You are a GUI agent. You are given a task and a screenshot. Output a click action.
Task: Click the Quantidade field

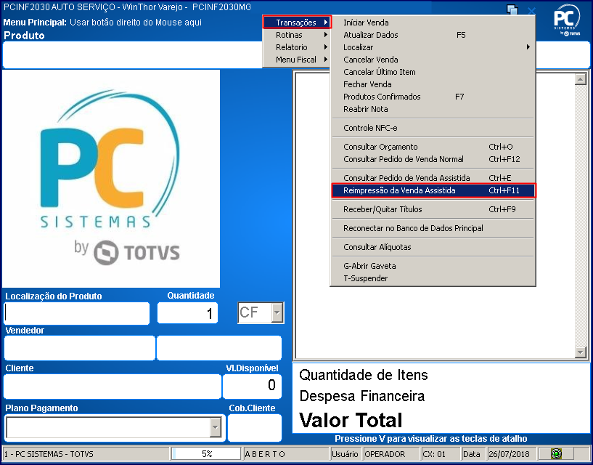pos(187,312)
